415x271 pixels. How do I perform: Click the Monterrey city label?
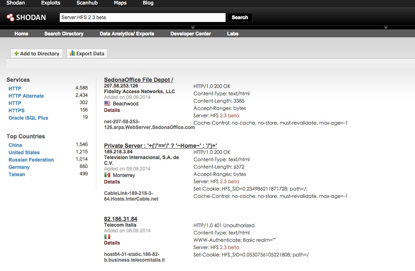tap(124, 175)
